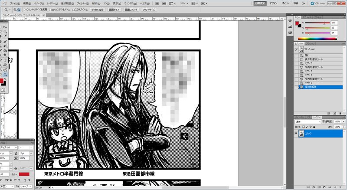Image resolution: width=347 pixels, height=190 pixels.
Task: Create new adjustment layer icon
Action: tap(324, 187)
